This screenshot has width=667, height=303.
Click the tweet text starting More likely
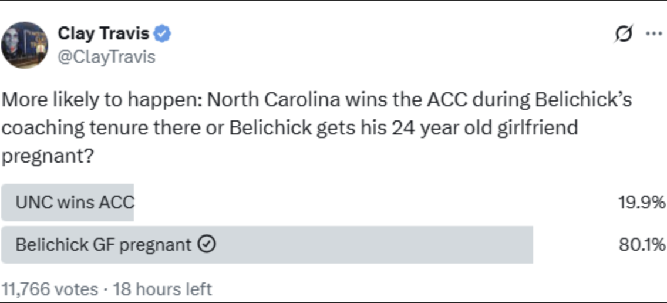317,129
